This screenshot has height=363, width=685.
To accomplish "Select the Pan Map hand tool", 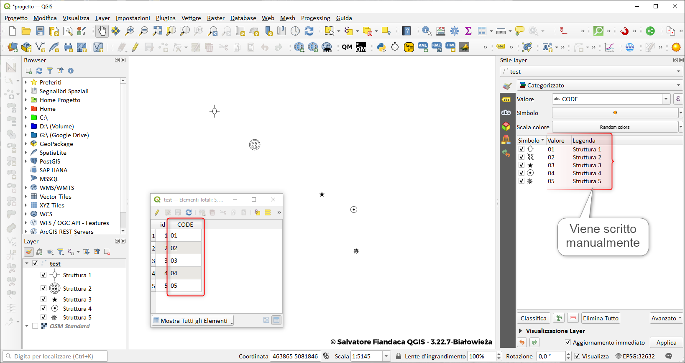I will (102, 31).
